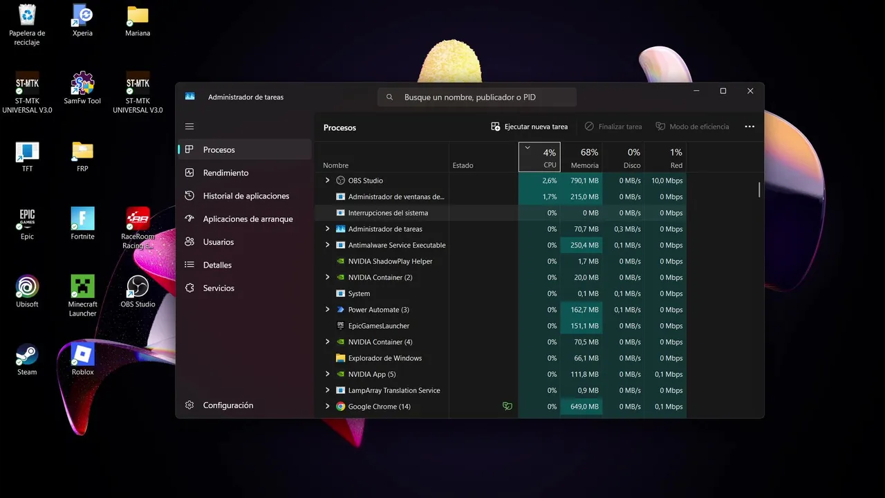Click the Chrome efficiency mode leaf icon
Screen dimensions: 885x498
coord(507,407)
